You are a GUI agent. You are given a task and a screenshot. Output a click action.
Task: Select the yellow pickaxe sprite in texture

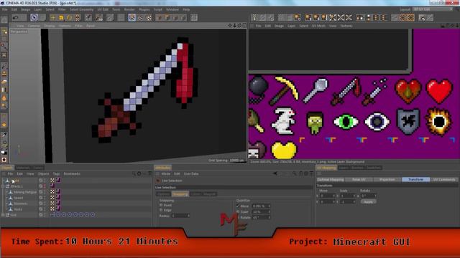tap(284, 90)
